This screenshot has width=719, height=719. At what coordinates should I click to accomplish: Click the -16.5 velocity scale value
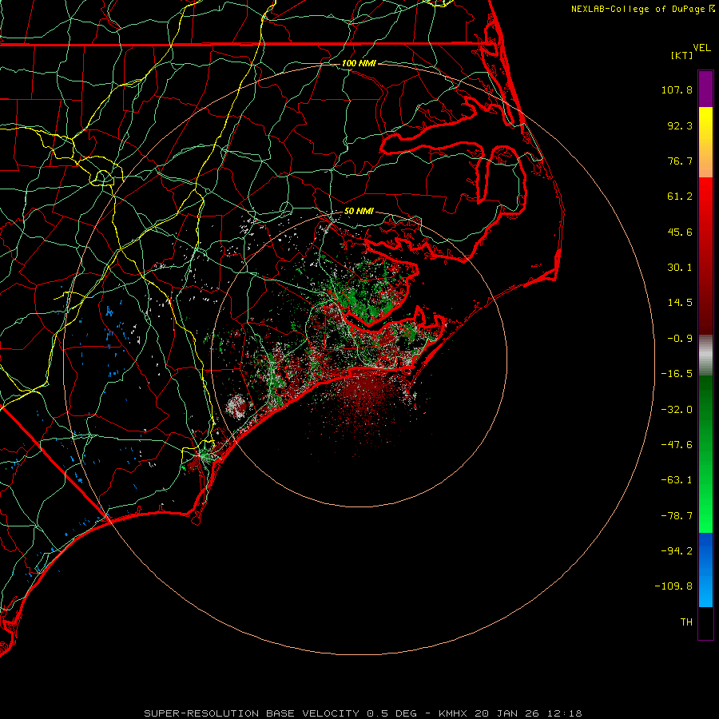[677, 374]
